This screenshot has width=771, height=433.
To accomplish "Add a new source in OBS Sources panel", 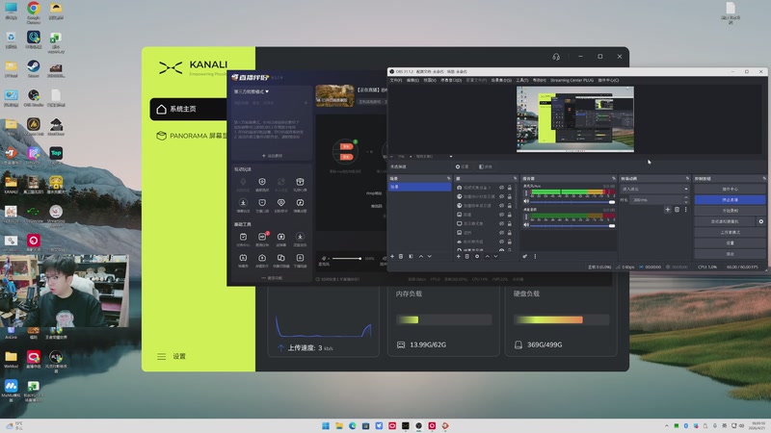I will pos(459,256).
